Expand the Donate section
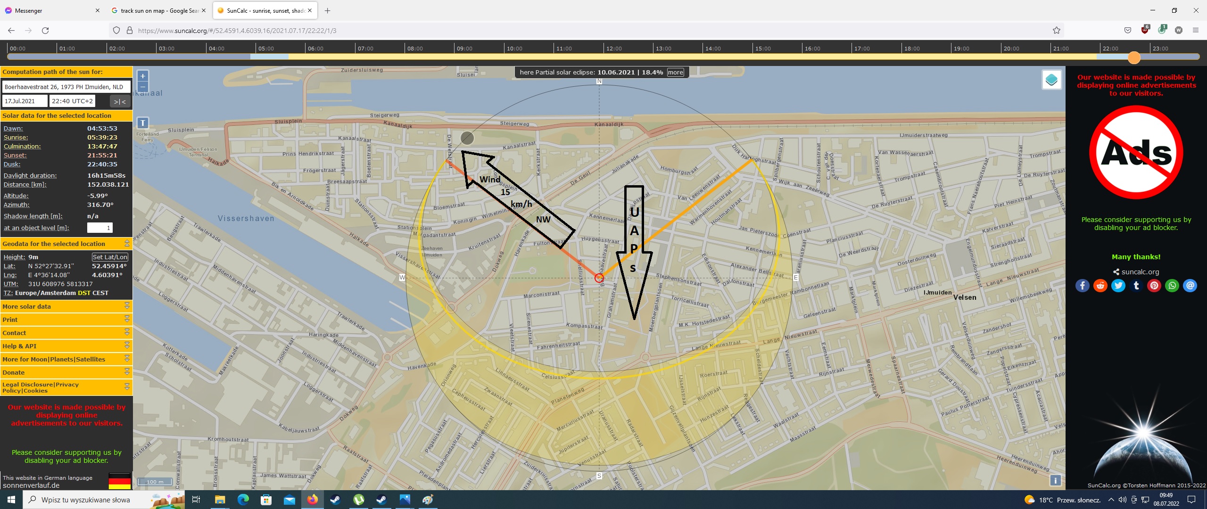1207x509 pixels. (66, 372)
